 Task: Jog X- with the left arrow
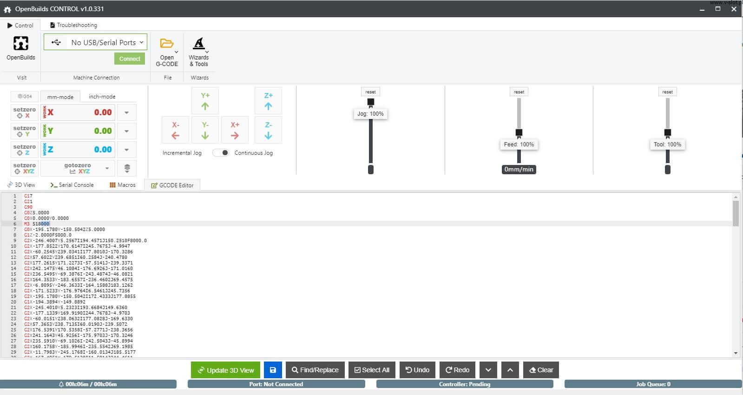(x=175, y=131)
